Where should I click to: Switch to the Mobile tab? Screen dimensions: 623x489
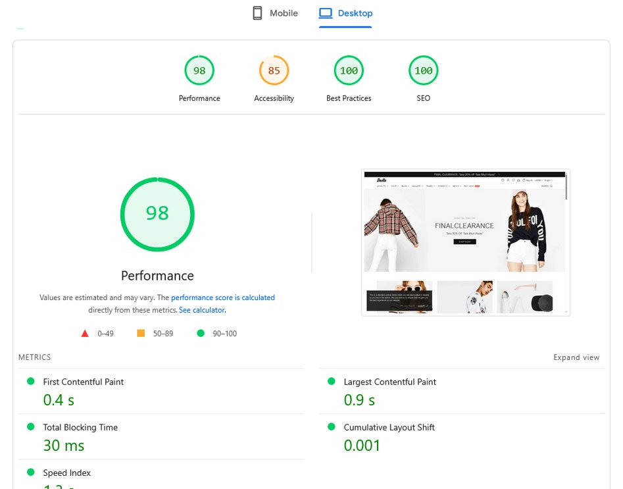(x=275, y=13)
